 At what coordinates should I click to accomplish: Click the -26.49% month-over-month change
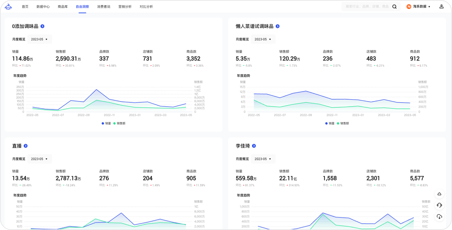(x=26, y=185)
